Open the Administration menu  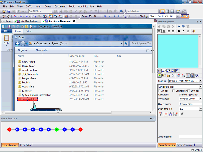pyautogui.click(x=86, y=6)
